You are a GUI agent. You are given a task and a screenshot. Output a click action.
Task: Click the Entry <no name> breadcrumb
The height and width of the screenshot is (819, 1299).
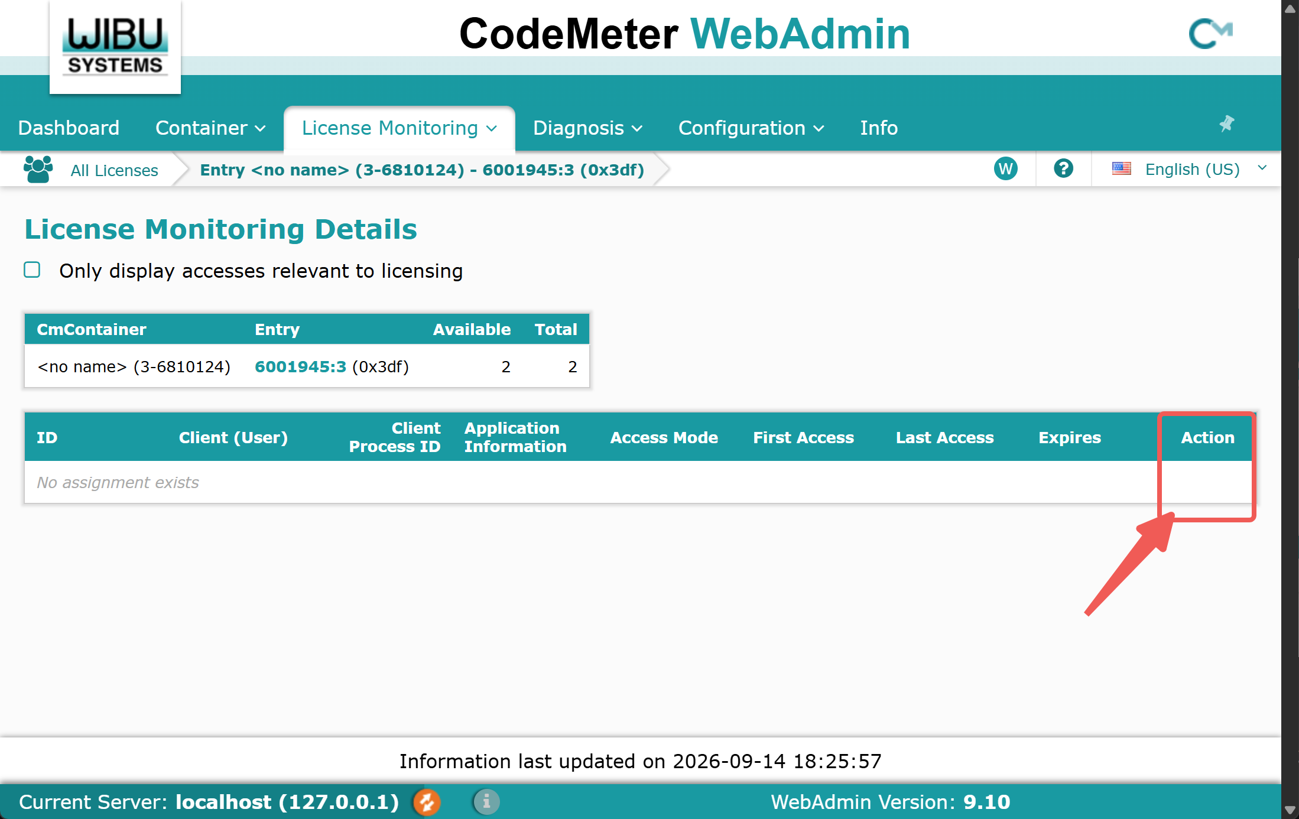click(x=422, y=170)
